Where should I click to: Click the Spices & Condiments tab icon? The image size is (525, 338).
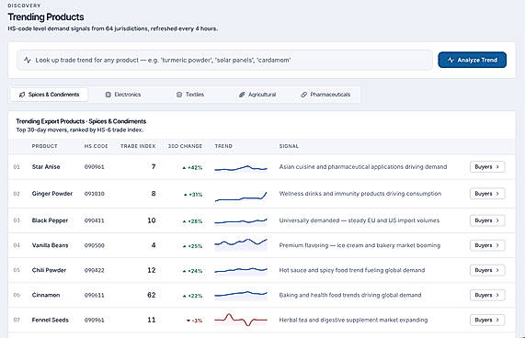22,95
